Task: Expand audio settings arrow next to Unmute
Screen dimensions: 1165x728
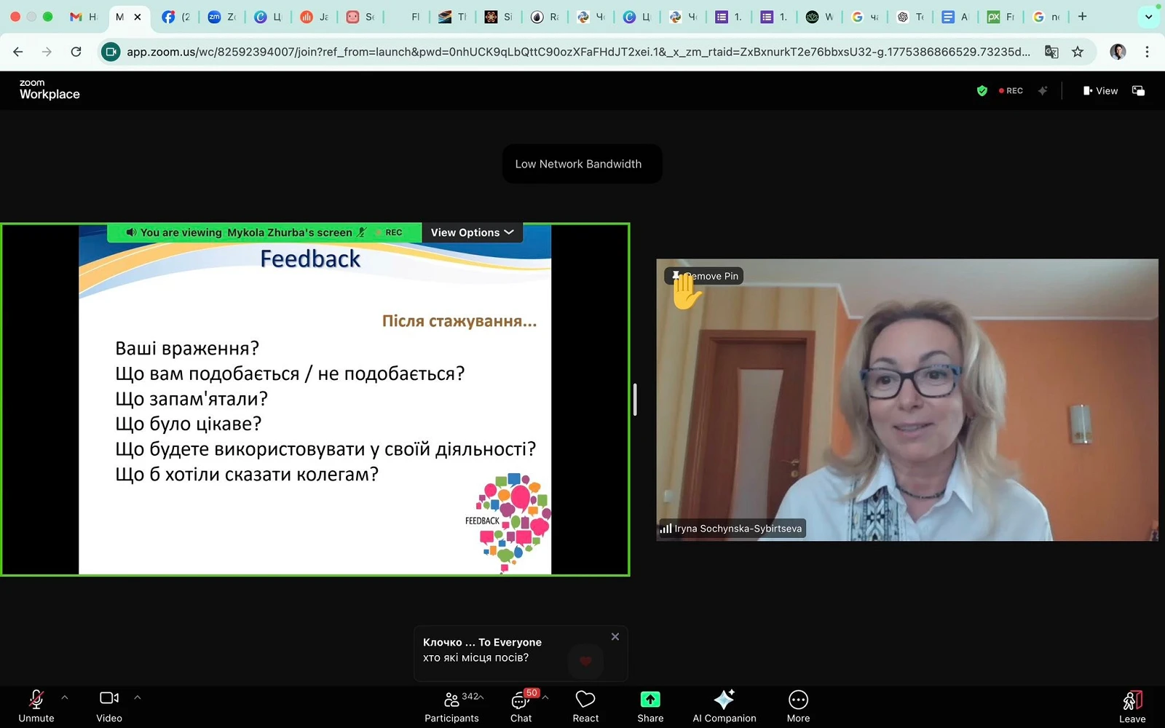Action: (x=65, y=697)
